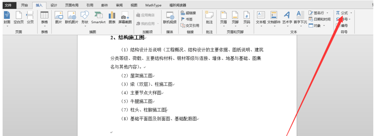This screenshot has height=136, width=374.
Task: Click the line "(5)牛腿施工图"
Action: point(137,101)
